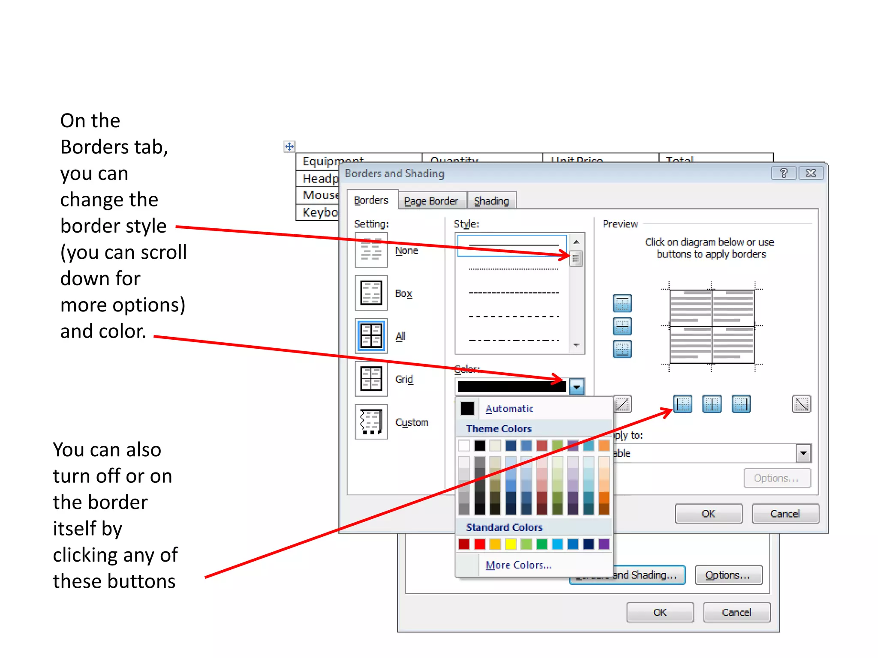Toggle the diagonal up border button
The width and height of the screenshot is (878, 658).
pyautogui.click(x=622, y=404)
